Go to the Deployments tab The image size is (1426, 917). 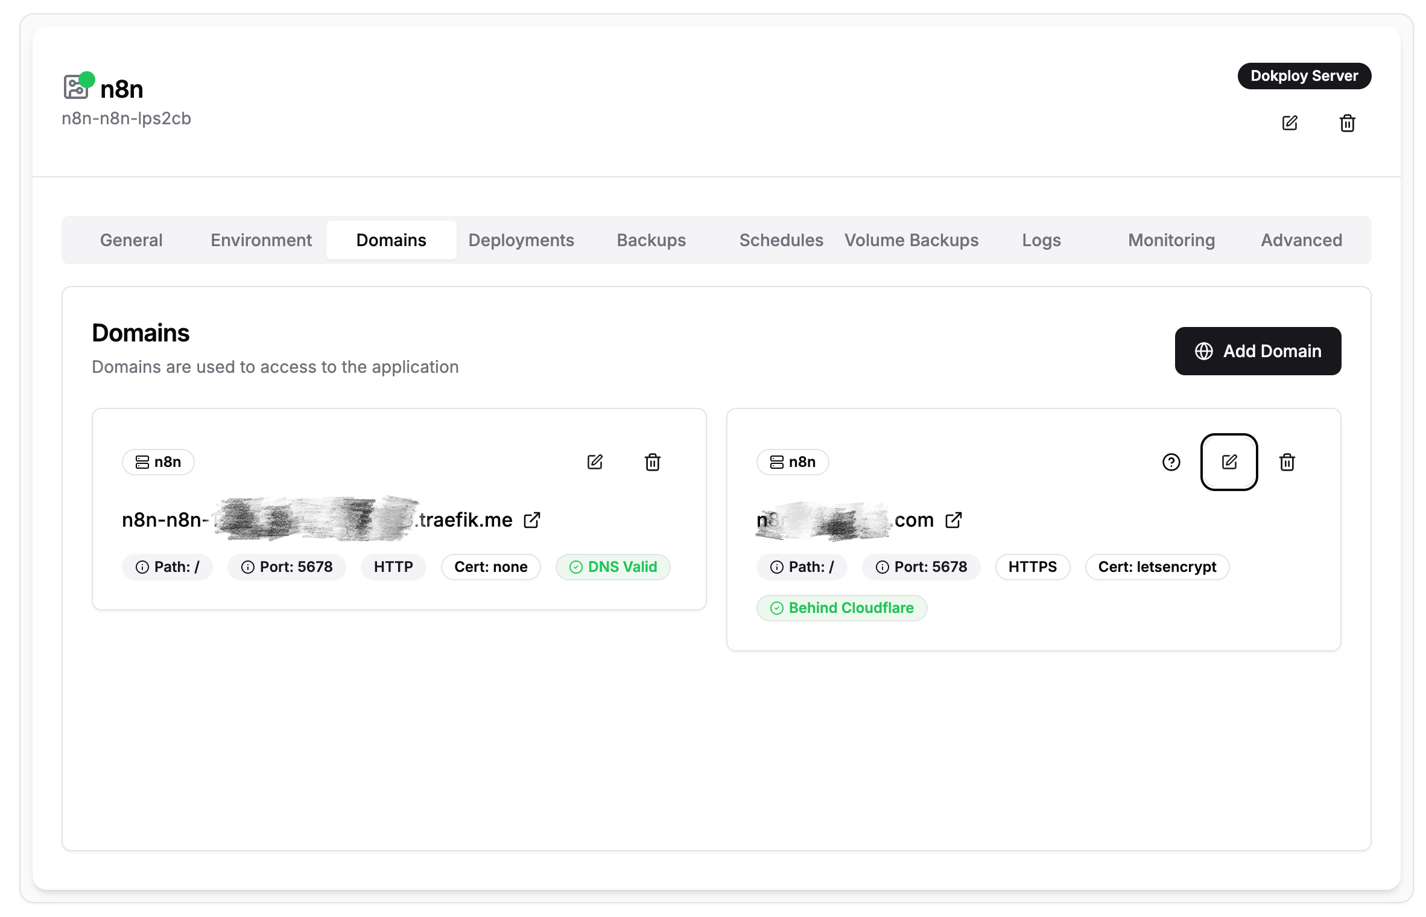click(x=521, y=240)
